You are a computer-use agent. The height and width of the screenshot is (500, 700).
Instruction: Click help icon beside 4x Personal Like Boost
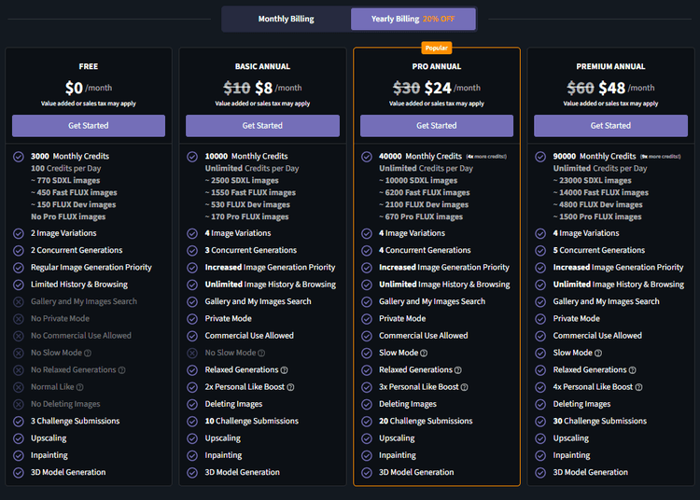click(638, 387)
